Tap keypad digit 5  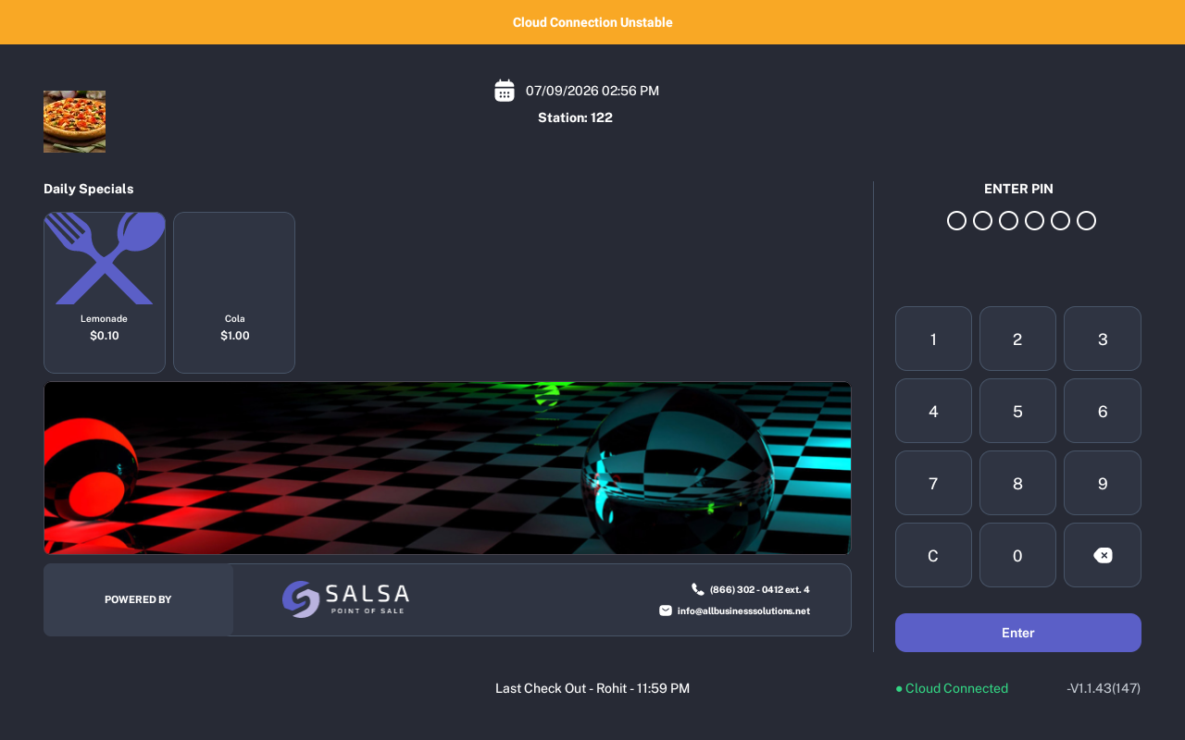click(1017, 411)
